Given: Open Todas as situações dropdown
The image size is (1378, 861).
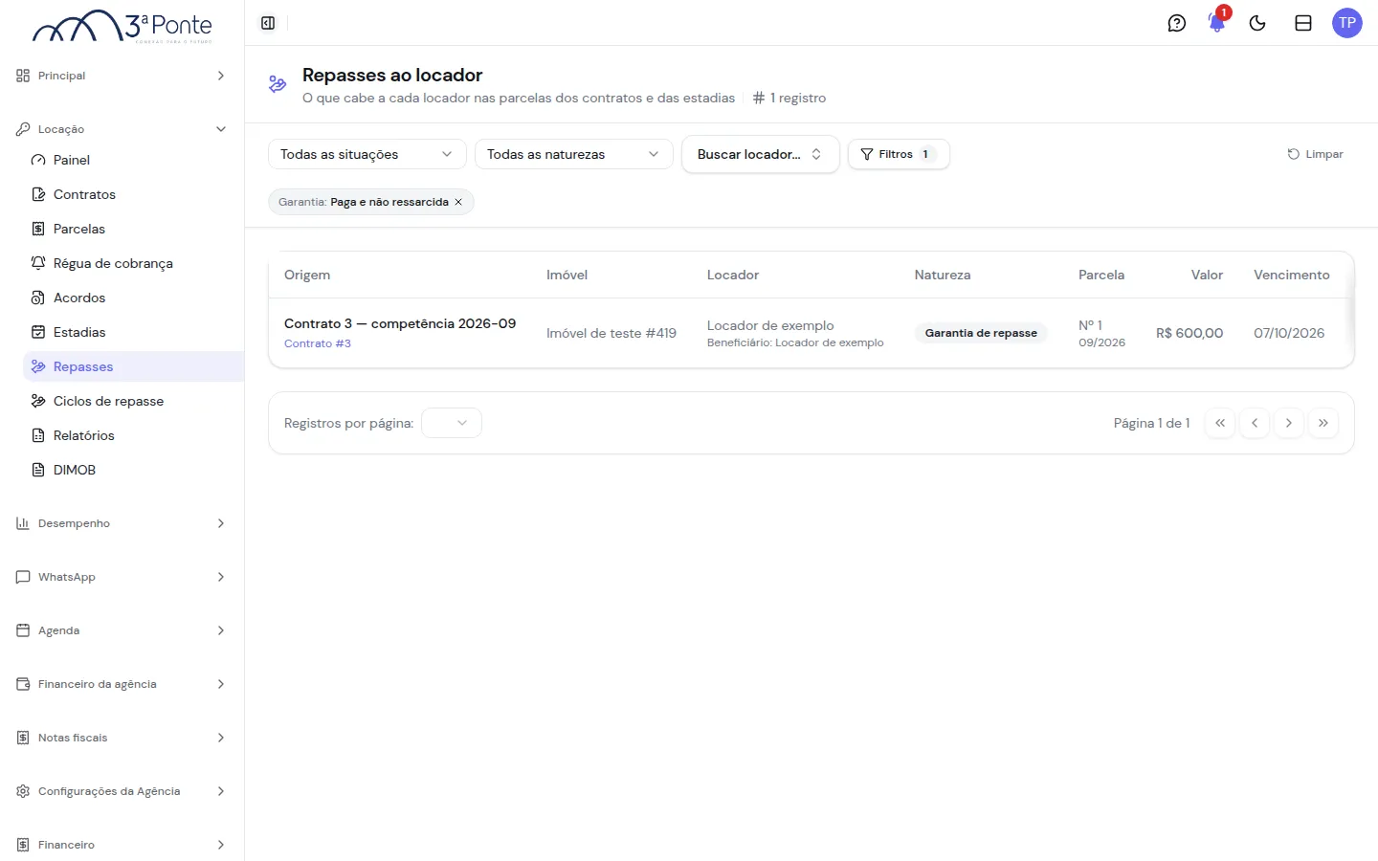Looking at the screenshot, I should pos(367,154).
